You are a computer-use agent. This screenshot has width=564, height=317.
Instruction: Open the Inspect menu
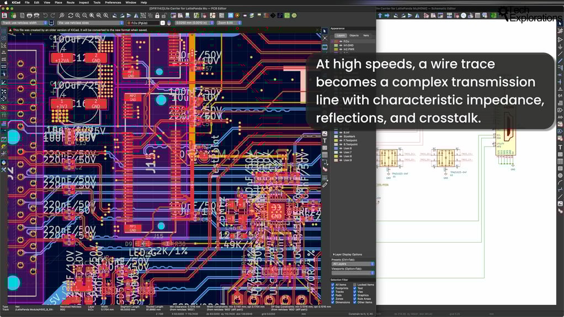click(83, 2)
